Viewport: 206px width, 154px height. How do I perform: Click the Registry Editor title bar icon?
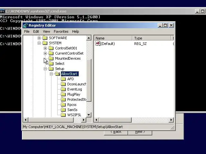point(25,25)
